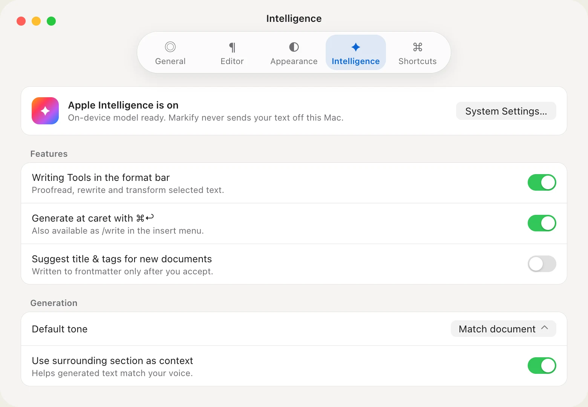This screenshot has width=588, height=407.
Task: Click "Proofread, rewrite and transform selected text."
Action: point(128,190)
